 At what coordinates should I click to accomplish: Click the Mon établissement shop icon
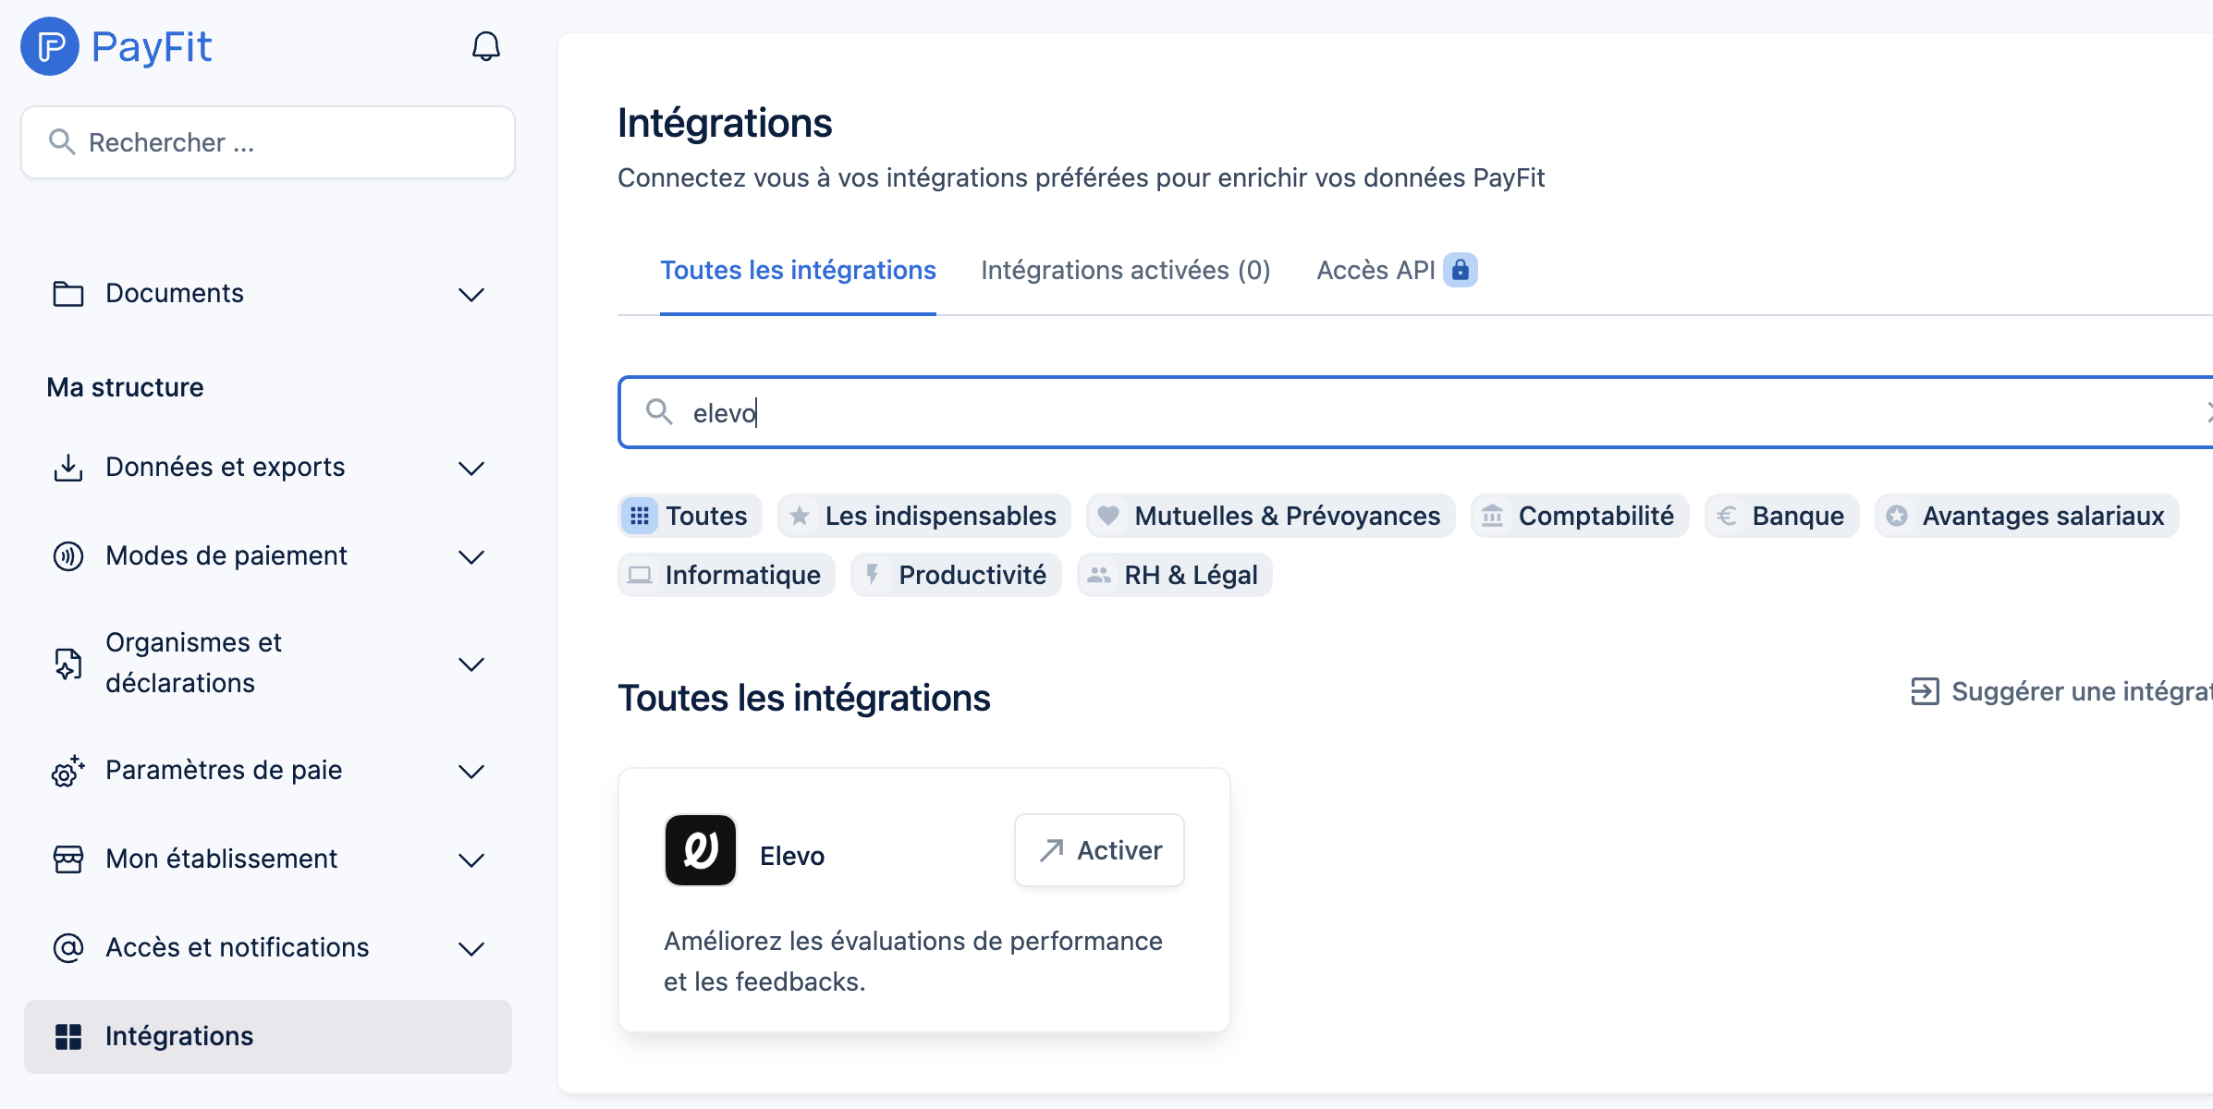68,859
